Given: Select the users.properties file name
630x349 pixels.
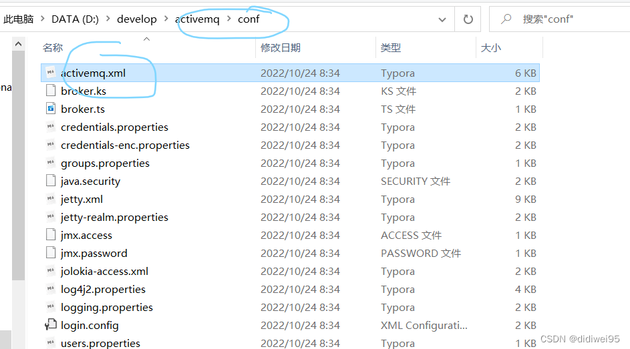Looking at the screenshot, I should [x=100, y=344].
